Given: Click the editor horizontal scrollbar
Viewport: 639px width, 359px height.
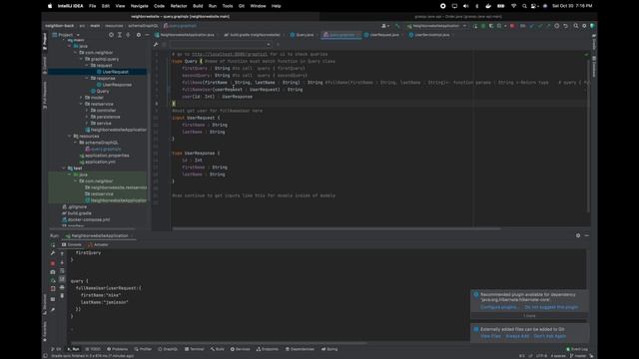Looking at the screenshot, I should point(336,228).
